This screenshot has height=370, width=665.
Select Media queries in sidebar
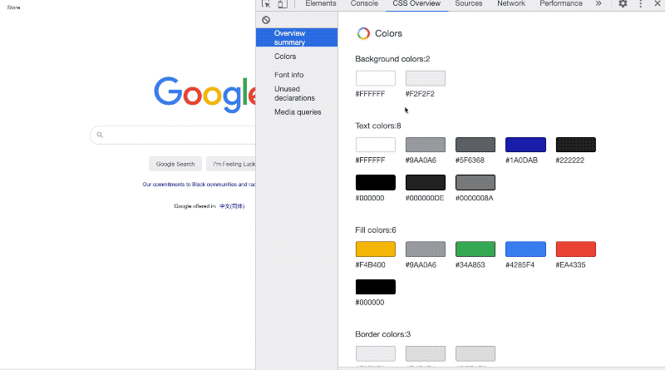point(298,112)
